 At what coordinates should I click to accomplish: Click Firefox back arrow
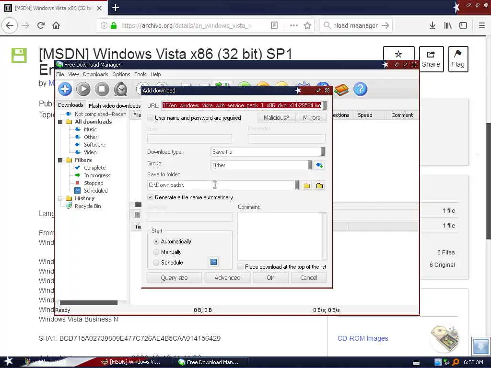click(10, 25)
